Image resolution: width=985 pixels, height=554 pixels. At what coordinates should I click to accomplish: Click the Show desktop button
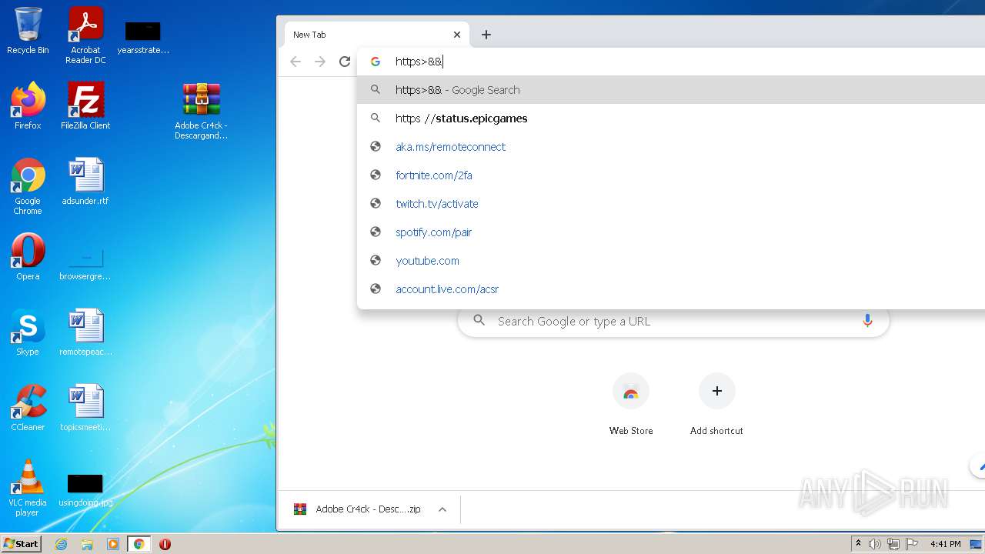pos(977,544)
